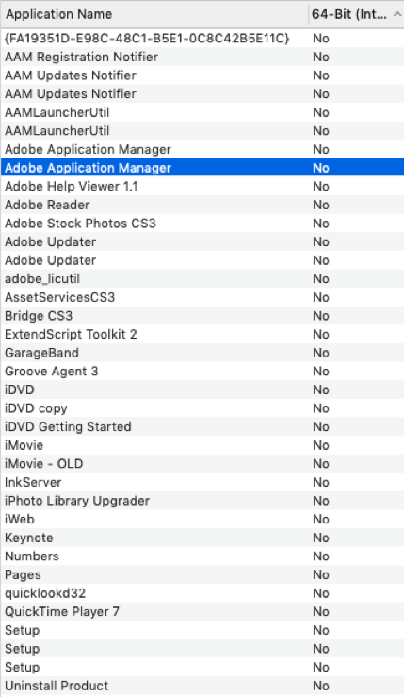The height and width of the screenshot is (697, 404).
Task: Select the AAM Registration Notifier row
Action: (x=202, y=57)
